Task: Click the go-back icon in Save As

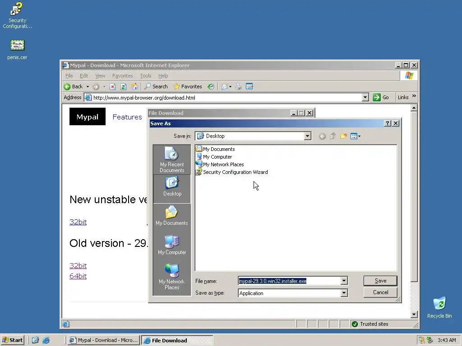Action: click(x=322, y=136)
